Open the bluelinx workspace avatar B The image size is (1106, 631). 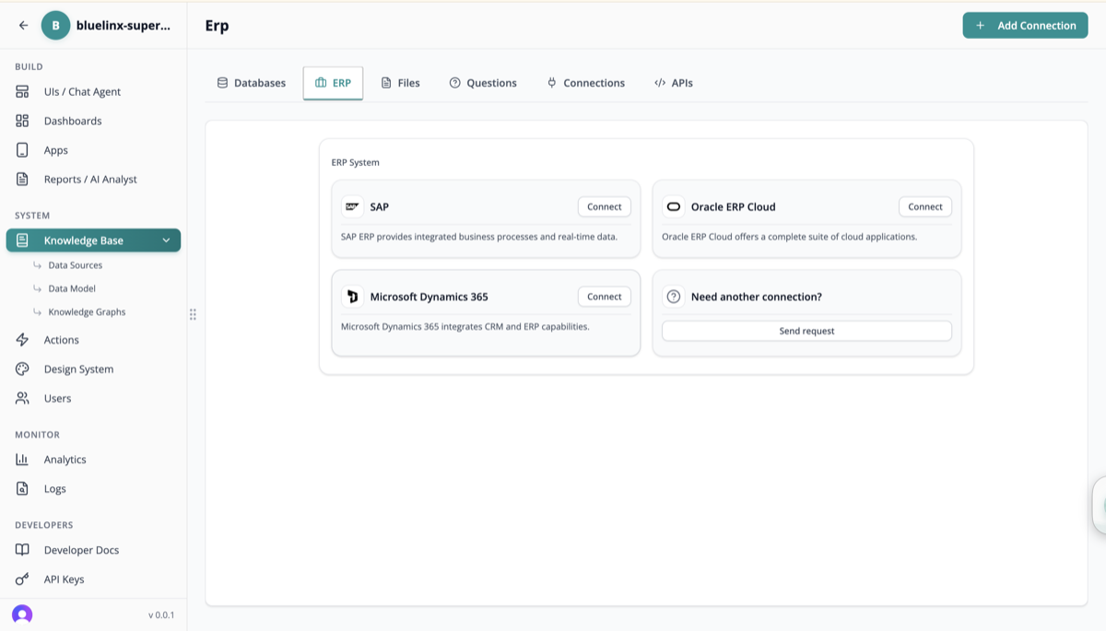[x=55, y=26]
